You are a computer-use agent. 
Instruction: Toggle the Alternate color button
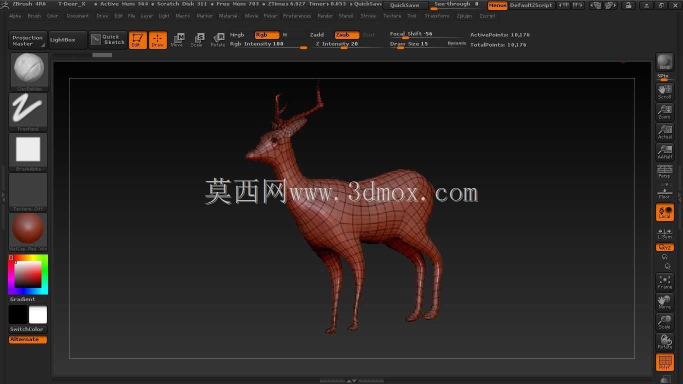(x=27, y=339)
